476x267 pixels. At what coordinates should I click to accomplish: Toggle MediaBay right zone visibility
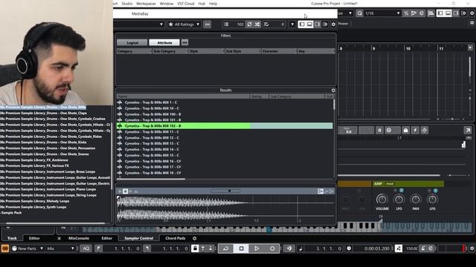tap(318, 24)
